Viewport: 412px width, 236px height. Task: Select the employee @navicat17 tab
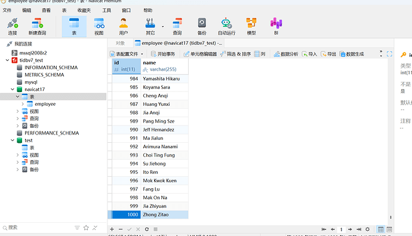179,43
